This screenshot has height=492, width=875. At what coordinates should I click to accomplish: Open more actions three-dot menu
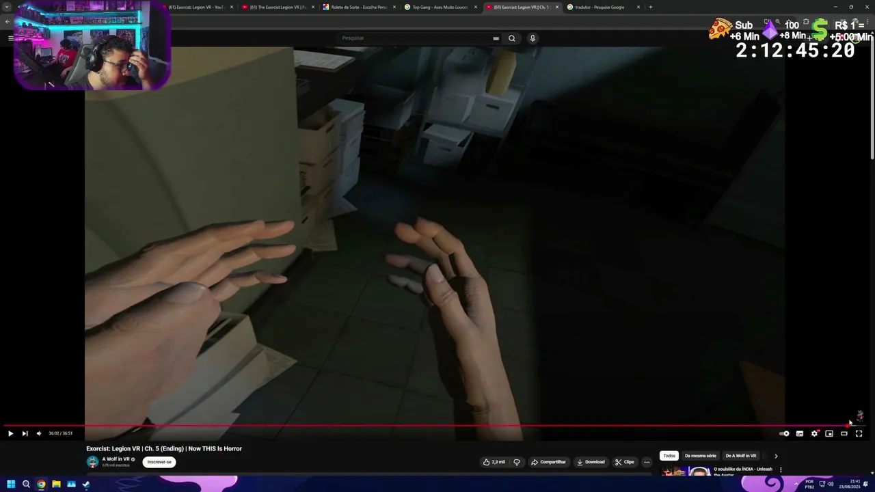pyautogui.click(x=647, y=462)
